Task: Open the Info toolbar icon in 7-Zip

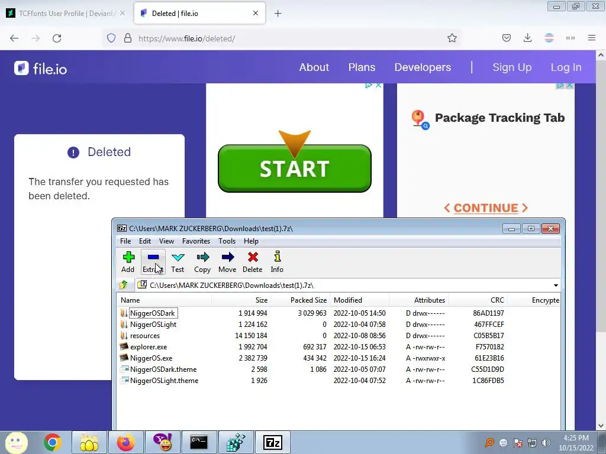Action: click(x=277, y=262)
